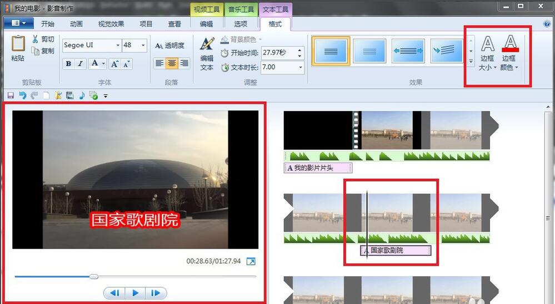Center-align the text
This screenshot has height=304, width=555.
tap(172, 63)
